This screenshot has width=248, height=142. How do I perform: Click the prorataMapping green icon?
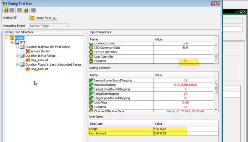[x=91, y=85]
